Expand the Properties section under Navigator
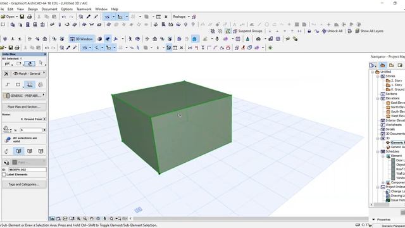Viewport: 405px width, 228px height. (x=373, y=220)
